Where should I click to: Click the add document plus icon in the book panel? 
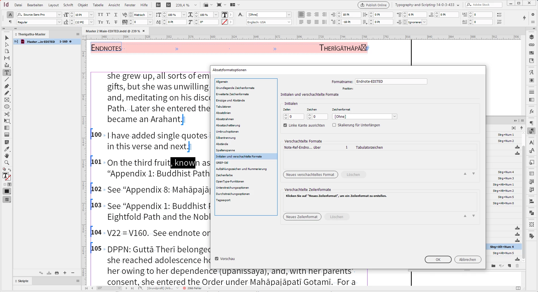[x=65, y=273]
